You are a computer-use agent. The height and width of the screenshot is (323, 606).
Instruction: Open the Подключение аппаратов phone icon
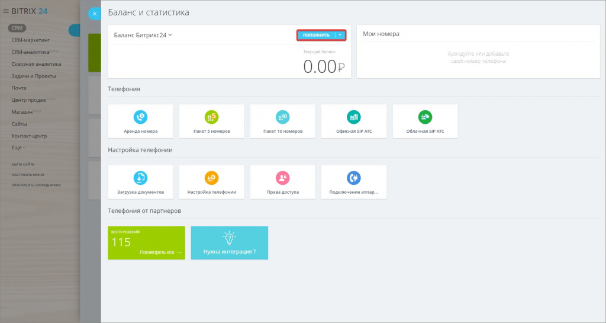[x=353, y=178]
